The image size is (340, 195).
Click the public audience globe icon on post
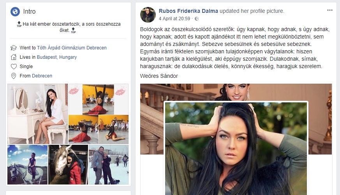[x=197, y=19]
